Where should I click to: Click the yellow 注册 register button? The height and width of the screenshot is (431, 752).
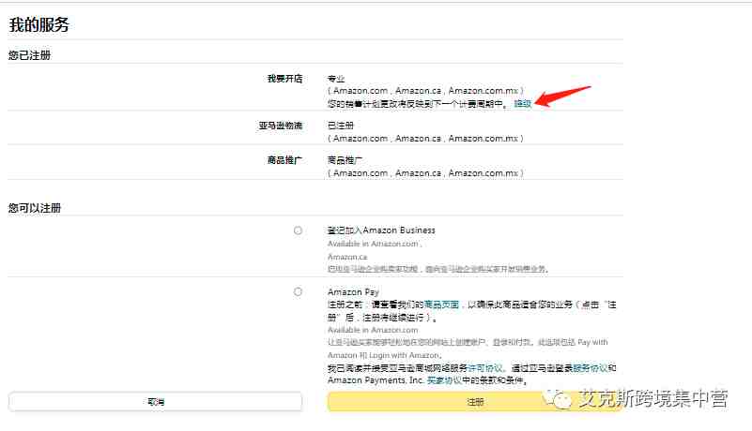point(475,402)
